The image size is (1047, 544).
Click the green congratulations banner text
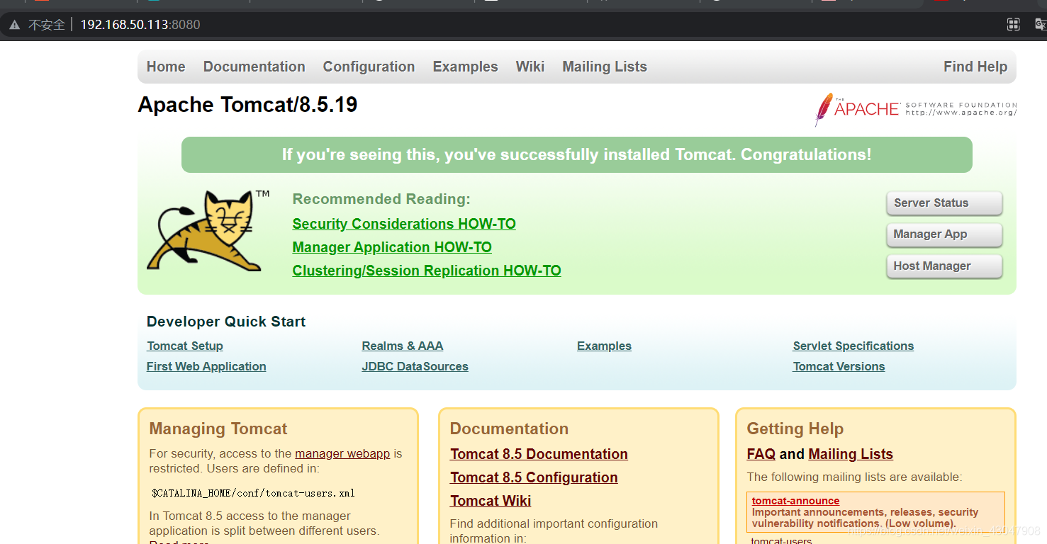pyautogui.click(x=576, y=154)
